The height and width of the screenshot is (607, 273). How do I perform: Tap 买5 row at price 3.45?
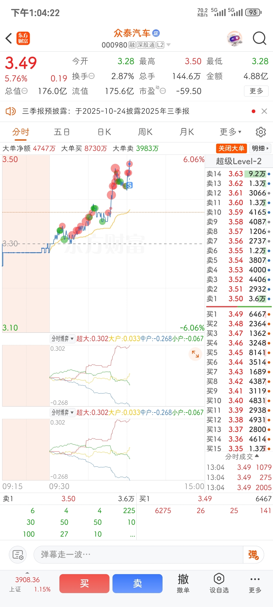point(239,353)
